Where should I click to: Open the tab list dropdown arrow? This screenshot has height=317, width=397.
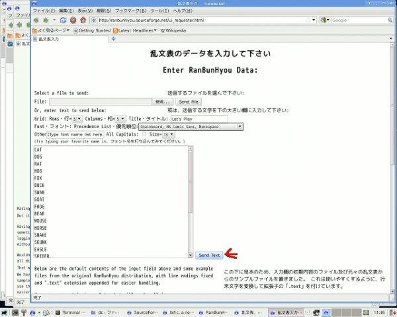coord(391,39)
